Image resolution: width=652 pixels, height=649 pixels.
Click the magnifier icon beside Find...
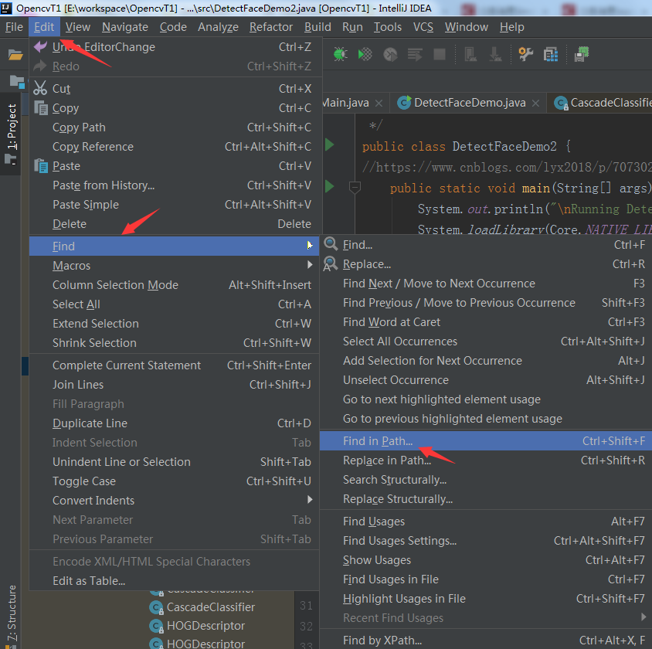click(331, 244)
